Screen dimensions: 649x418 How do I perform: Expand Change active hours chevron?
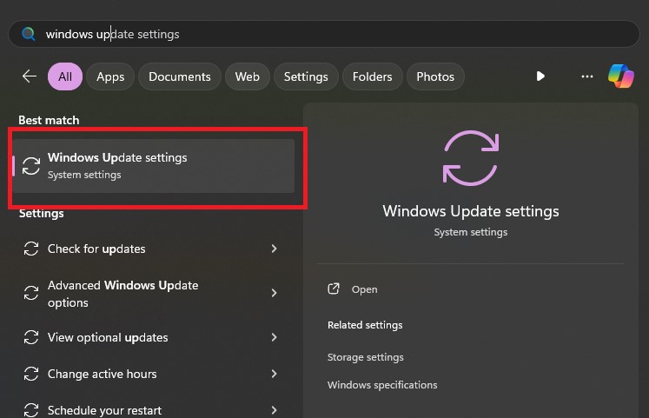click(274, 374)
